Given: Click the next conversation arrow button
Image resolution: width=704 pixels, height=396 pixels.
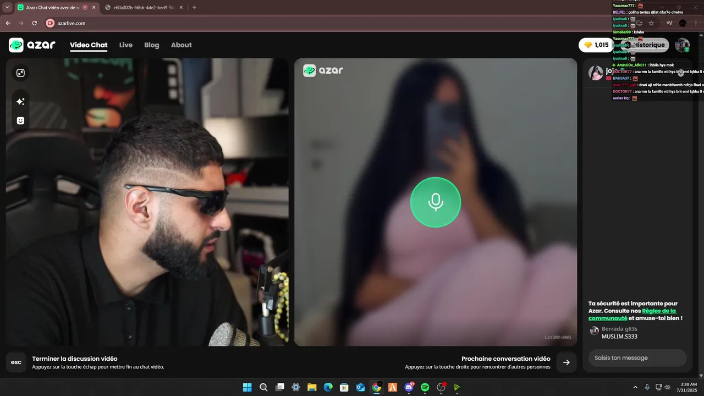Looking at the screenshot, I should pyautogui.click(x=566, y=362).
